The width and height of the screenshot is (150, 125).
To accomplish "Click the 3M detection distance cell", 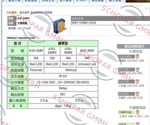I will 36,58.
